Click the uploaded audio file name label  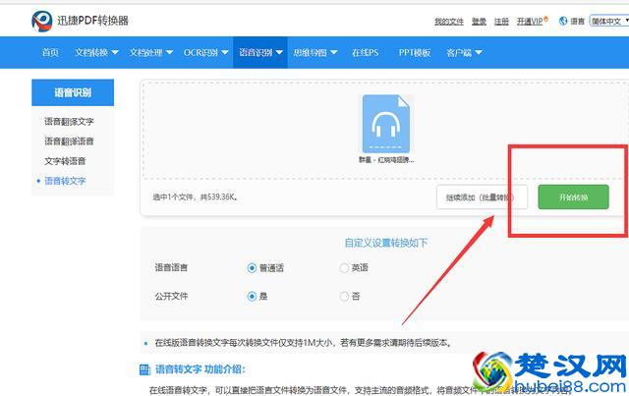point(386,160)
